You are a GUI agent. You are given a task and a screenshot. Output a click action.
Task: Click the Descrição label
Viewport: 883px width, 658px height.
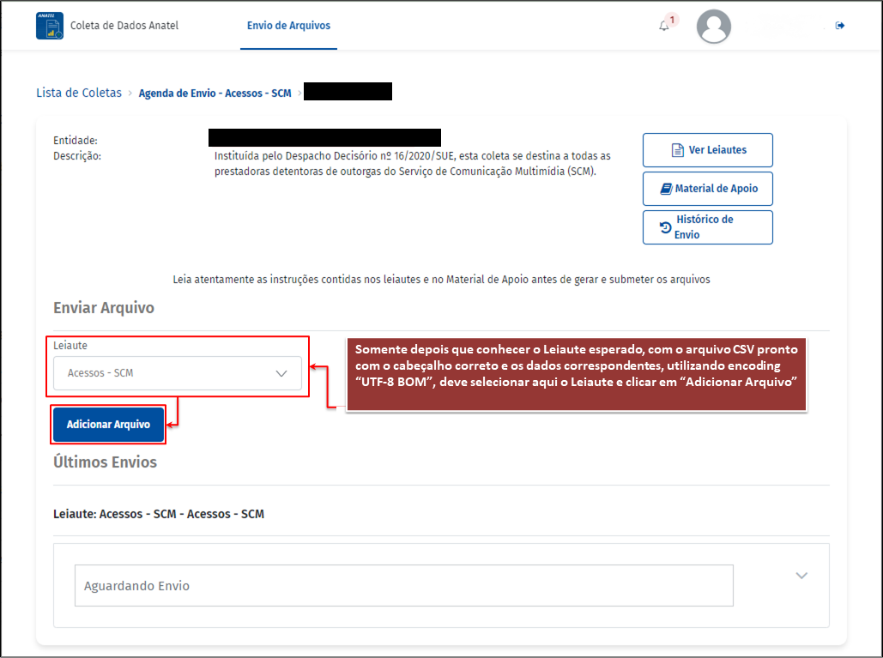[77, 156]
